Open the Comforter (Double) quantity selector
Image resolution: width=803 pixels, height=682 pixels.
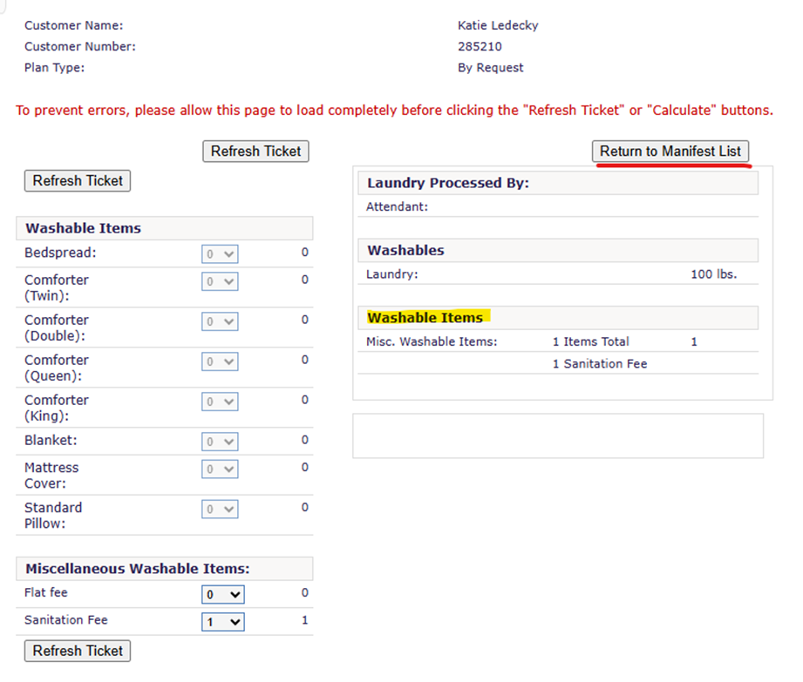tap(220, 321)
